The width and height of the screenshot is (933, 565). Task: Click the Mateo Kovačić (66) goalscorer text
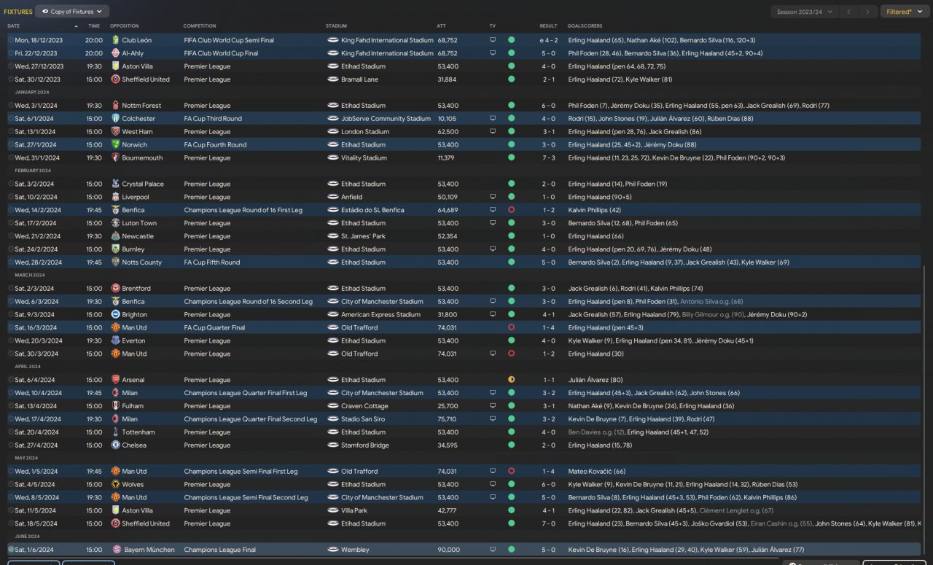click(597, 472)
